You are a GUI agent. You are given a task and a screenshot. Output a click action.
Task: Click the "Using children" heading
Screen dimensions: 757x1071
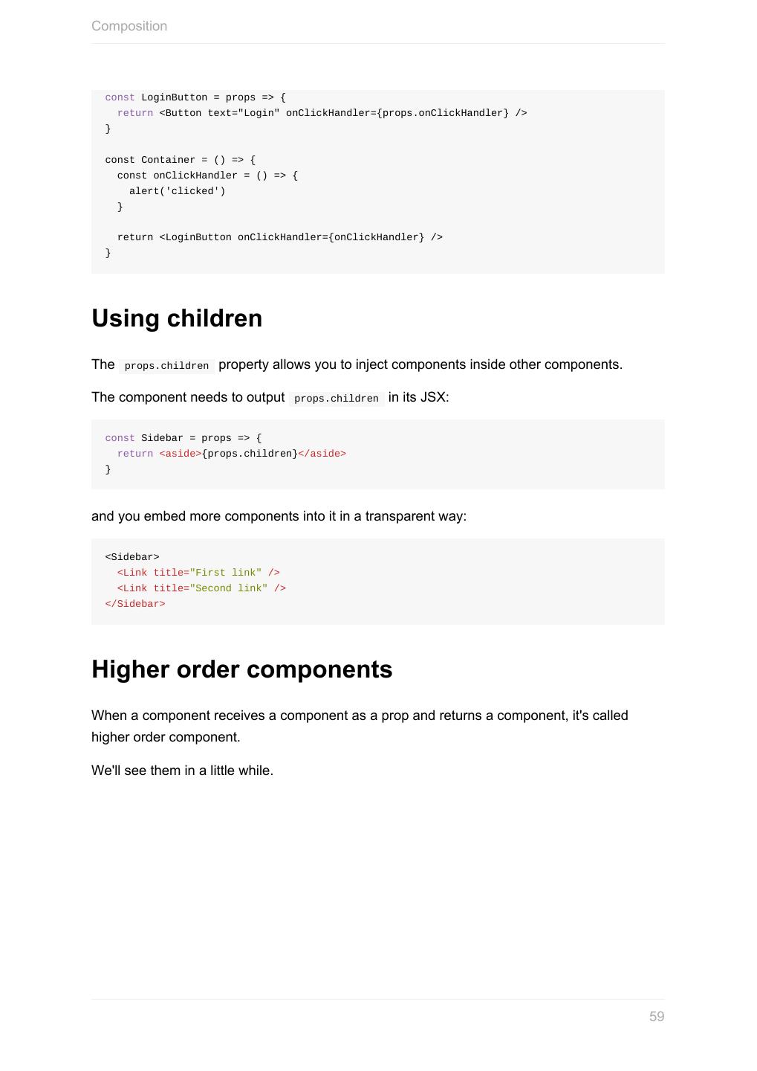177,318
